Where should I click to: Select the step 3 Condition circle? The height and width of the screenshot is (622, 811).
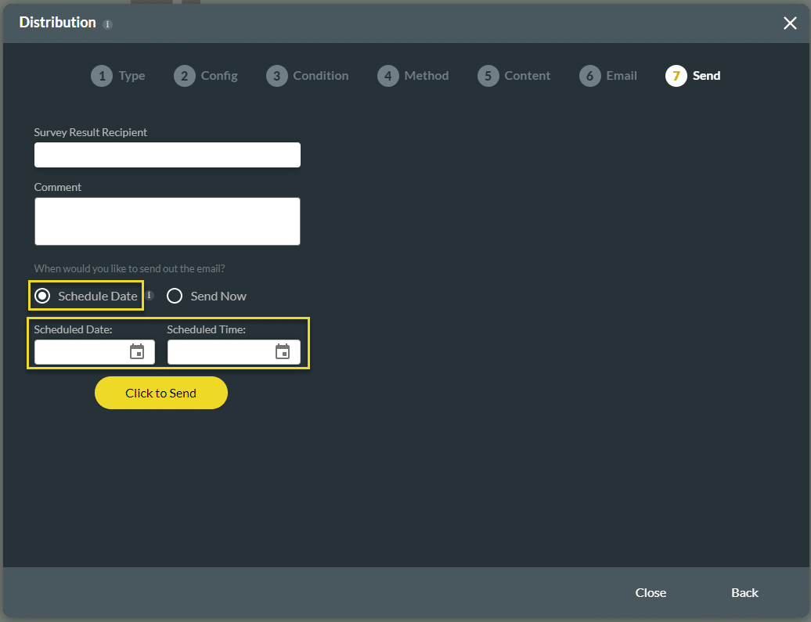pyautogui.click(x=276, y=76)
